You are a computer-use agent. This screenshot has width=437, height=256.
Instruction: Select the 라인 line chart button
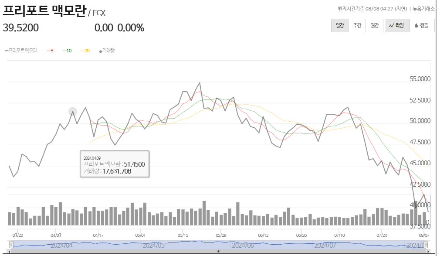point(397,25)
